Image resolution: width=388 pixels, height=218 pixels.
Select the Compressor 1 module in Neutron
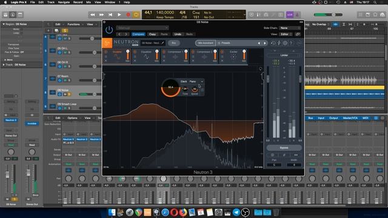(175, 57)
